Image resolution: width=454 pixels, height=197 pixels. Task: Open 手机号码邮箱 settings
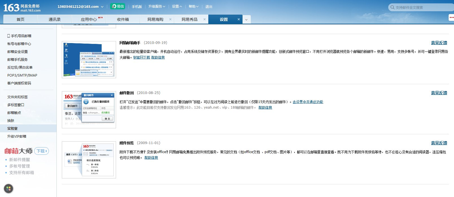tap(19, 36)
